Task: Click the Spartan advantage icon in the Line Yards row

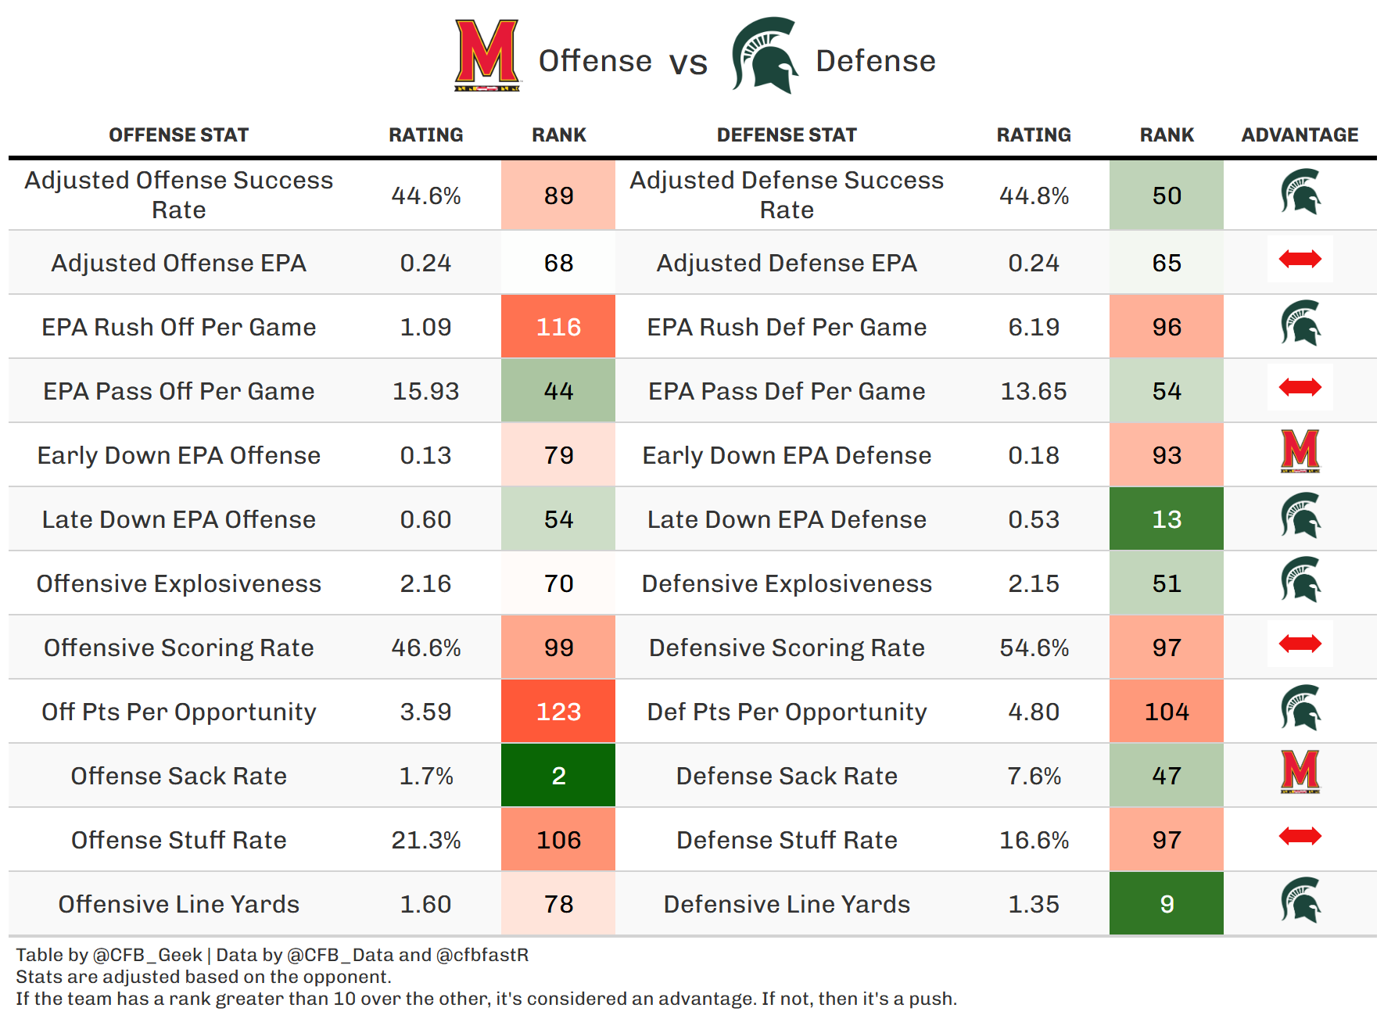Action: (x=1300, y=901)
